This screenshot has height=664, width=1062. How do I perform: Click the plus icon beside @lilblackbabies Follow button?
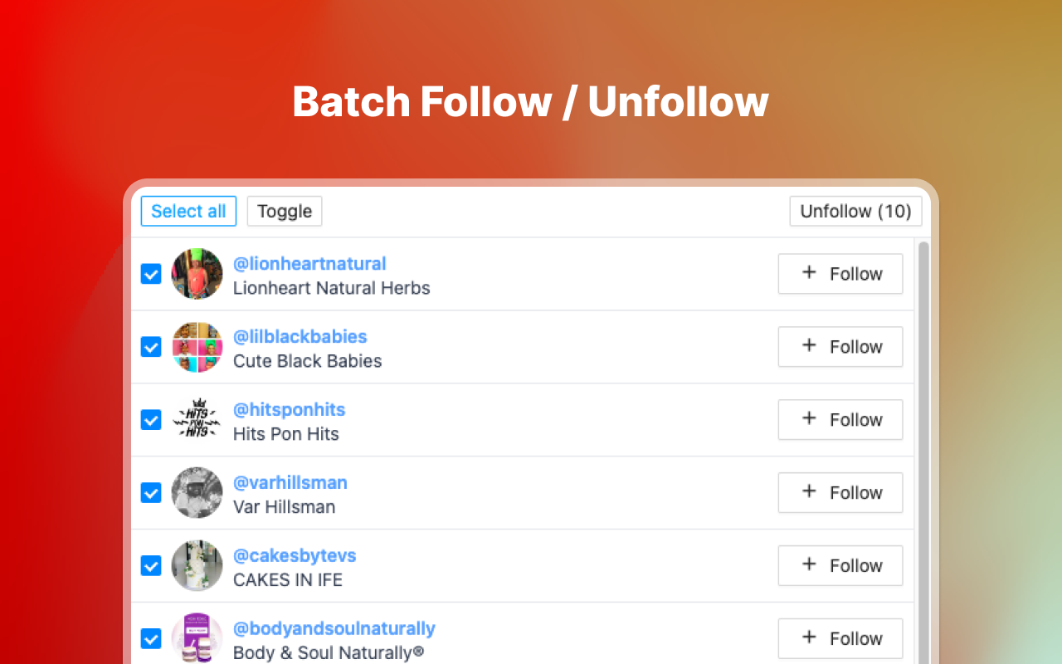pyautogui.click(x=807, y=347)
